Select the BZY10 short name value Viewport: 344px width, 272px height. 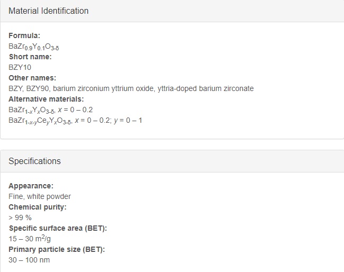coord(20,67)
